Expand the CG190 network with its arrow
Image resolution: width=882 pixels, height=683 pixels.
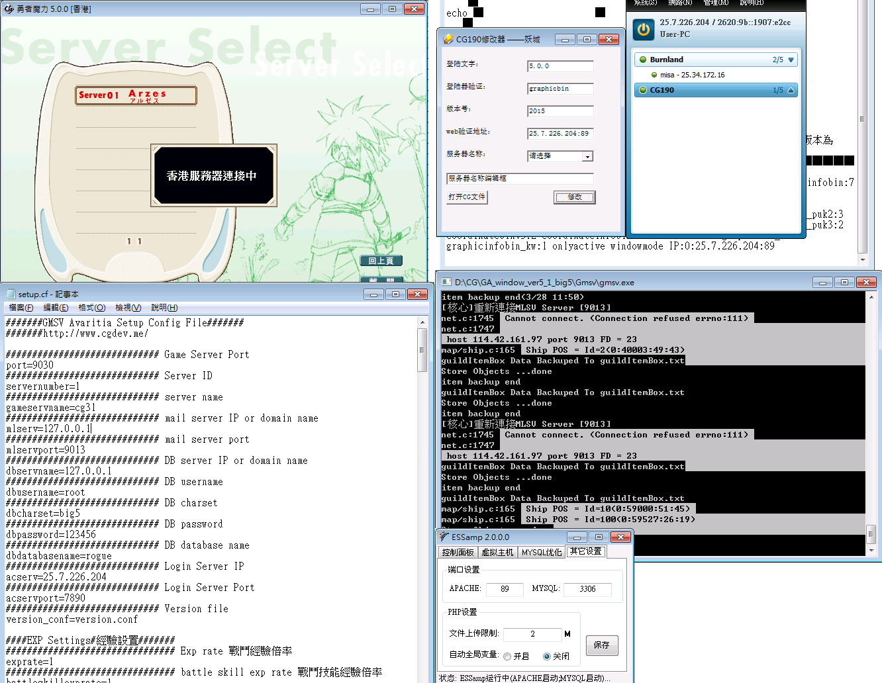[x=791, y=90]
